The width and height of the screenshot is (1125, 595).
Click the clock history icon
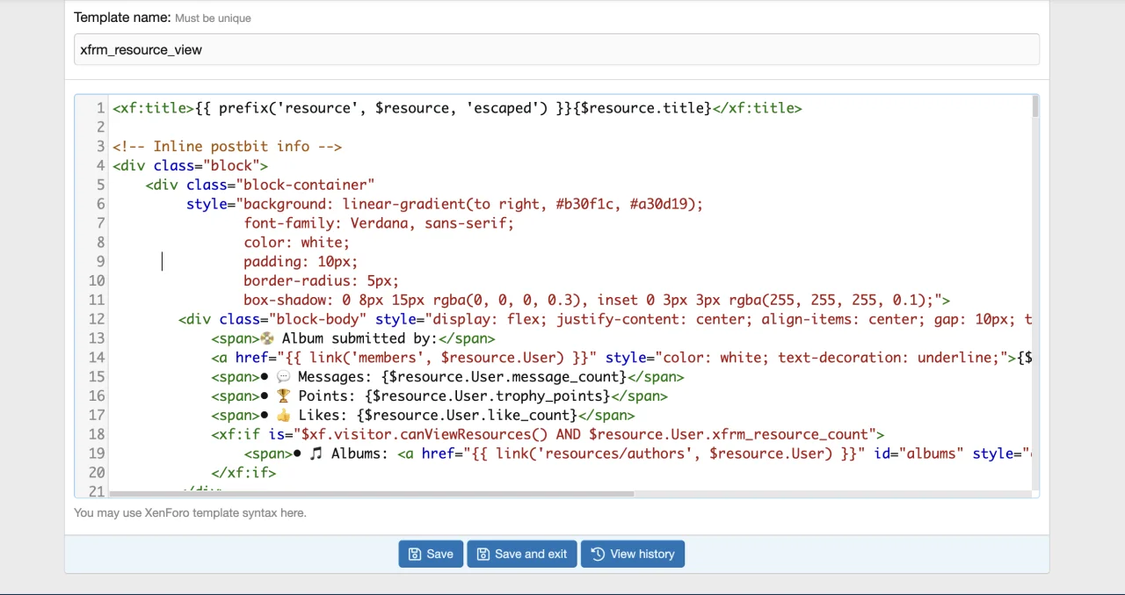coord(598,554)
